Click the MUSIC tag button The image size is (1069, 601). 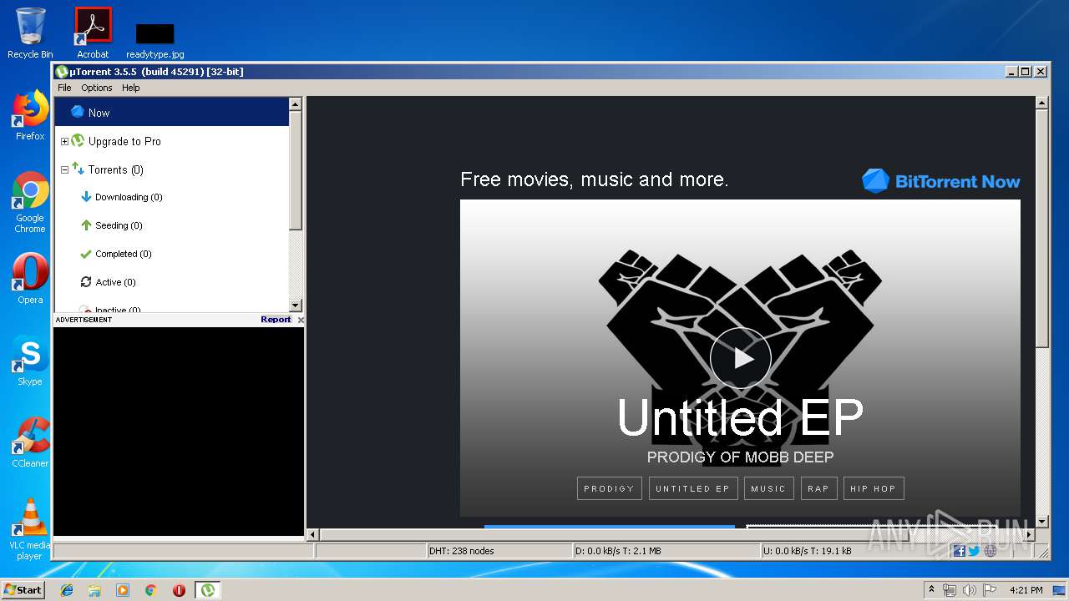(768, 488)
